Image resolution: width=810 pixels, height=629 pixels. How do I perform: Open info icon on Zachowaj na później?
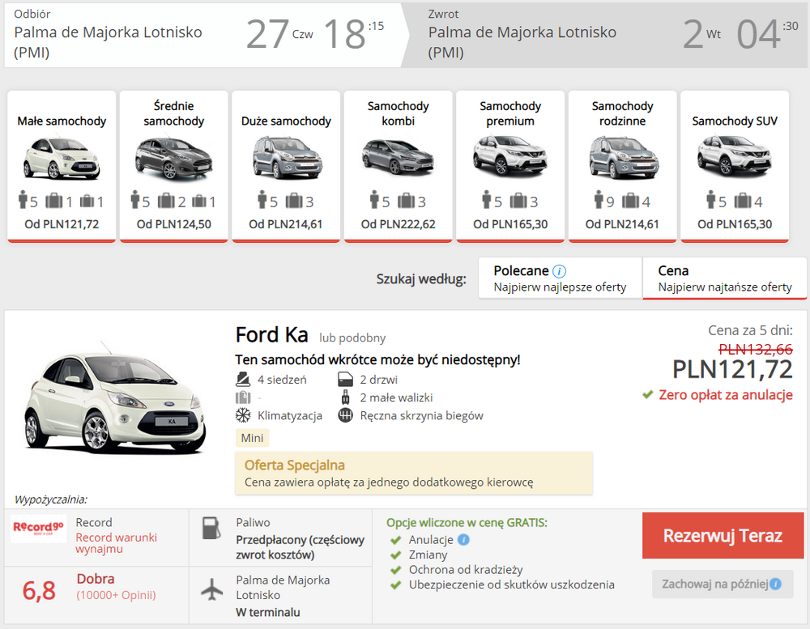coord(775,584)
